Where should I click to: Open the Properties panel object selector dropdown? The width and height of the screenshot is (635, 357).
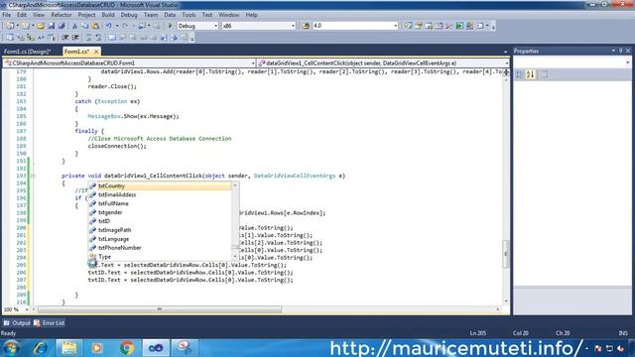point(628,62)
